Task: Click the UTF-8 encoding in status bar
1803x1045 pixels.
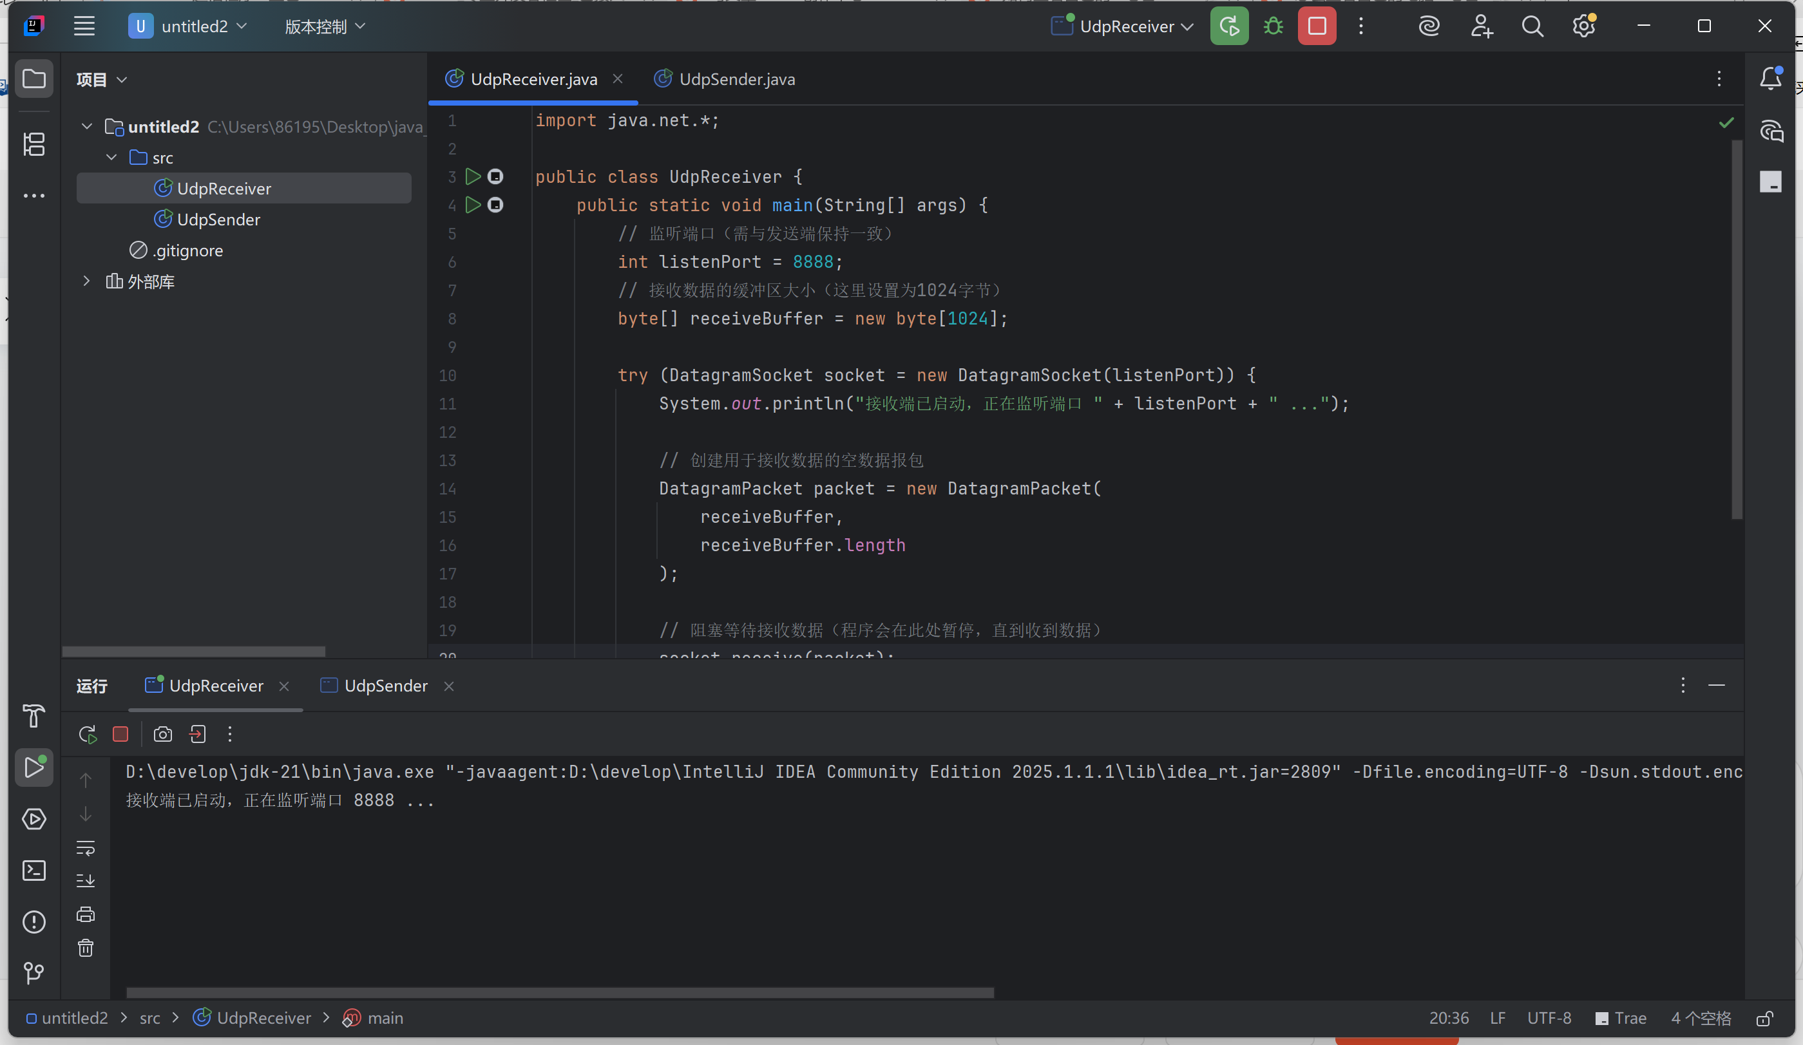Action: click(1549, 1019)
